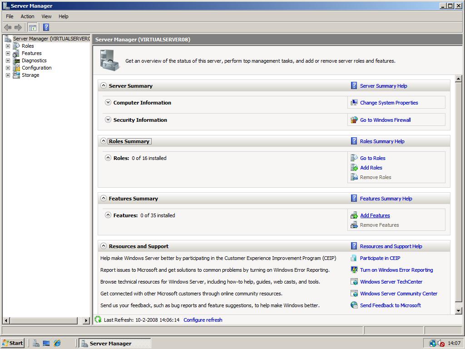
Task: Collapse the Roles Summary section
Action: click(x=103, y=141)
